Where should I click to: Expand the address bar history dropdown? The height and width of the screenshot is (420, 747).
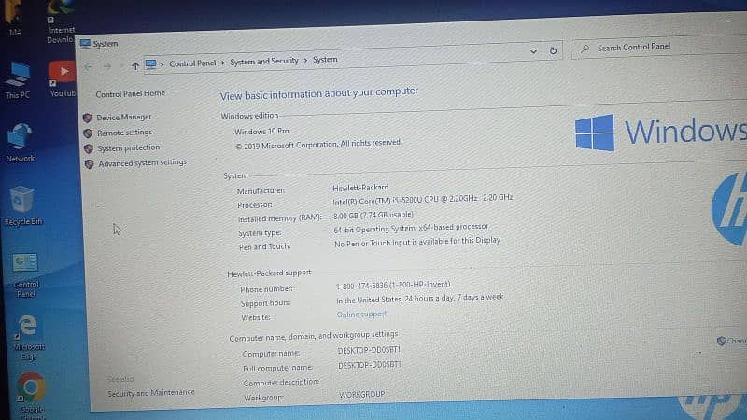tap(533, 51)
